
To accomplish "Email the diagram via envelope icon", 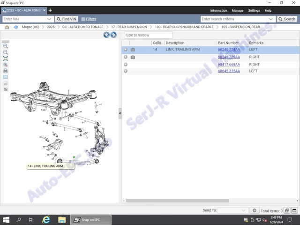I will 5,77.
